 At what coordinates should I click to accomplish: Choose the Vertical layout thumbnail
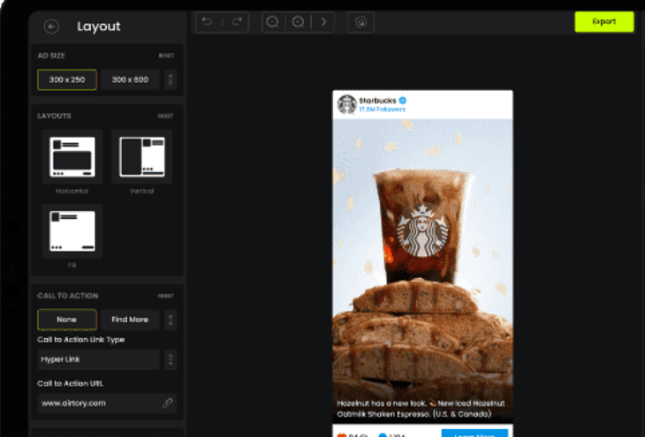coord(141,156)
